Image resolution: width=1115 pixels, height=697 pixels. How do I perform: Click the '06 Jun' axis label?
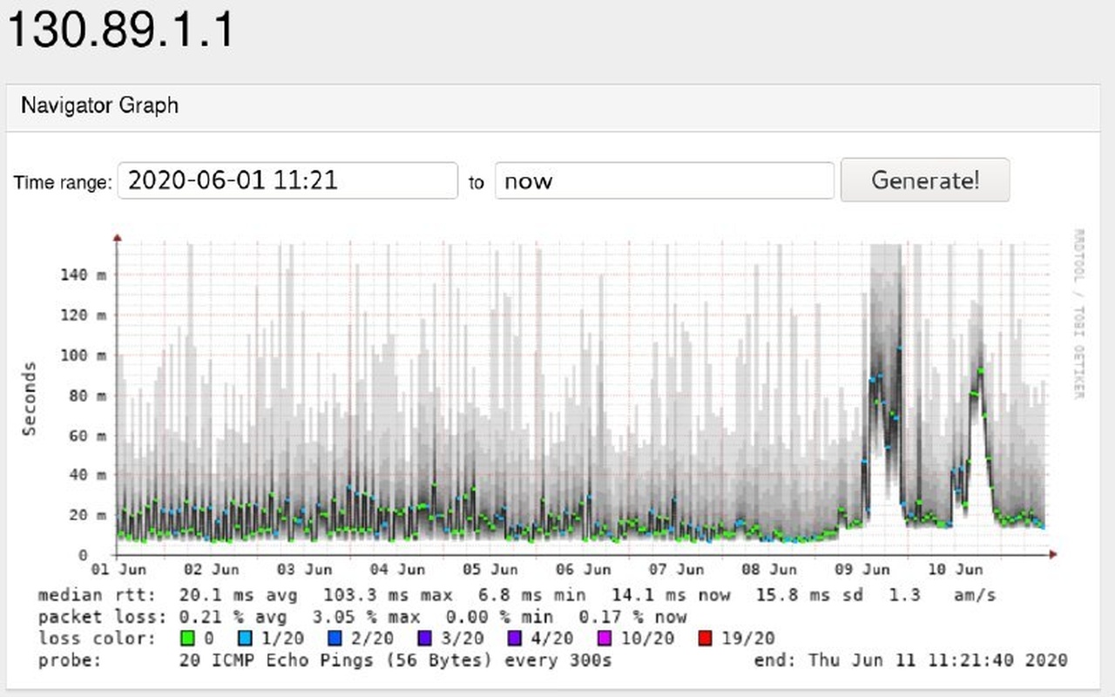(x=584, y=570)
